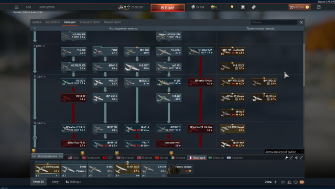The width and height of the screenshot is (335, 189).
Task: Toggle auto-refill ammo checkbox beside crate icon
Action: click(x=301, y=158)
